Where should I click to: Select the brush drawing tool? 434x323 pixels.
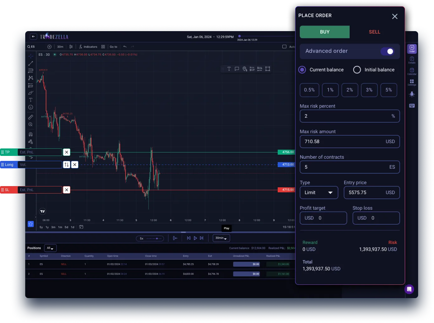coord(31,93)
